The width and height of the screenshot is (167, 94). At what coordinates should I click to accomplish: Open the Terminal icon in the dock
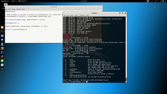[2, 31]
